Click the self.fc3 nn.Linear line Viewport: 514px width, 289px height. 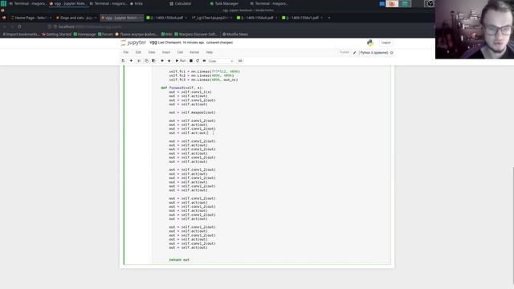[x=203, y=79]
